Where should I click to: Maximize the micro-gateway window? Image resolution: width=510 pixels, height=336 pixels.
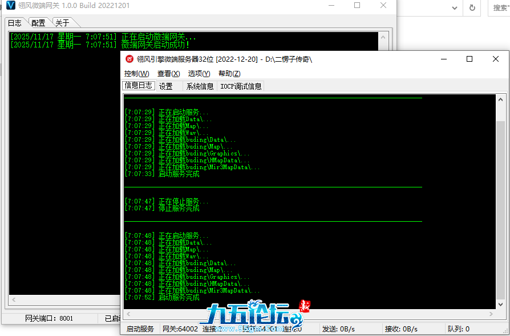(x=357, y=5)
